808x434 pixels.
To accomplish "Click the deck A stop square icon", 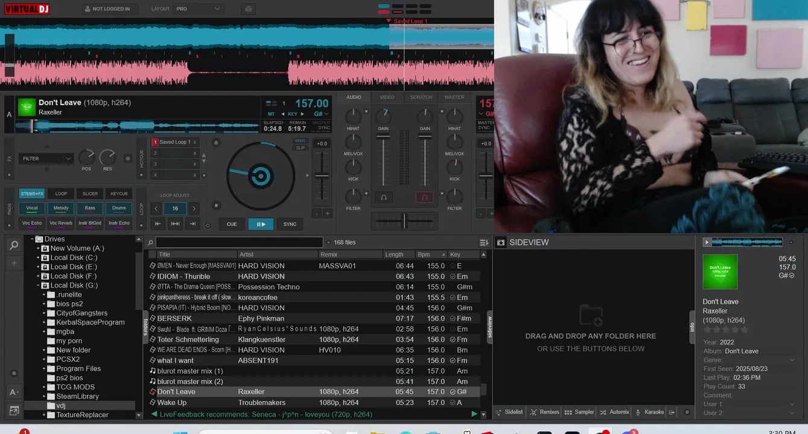I will [x=217, y=206].
